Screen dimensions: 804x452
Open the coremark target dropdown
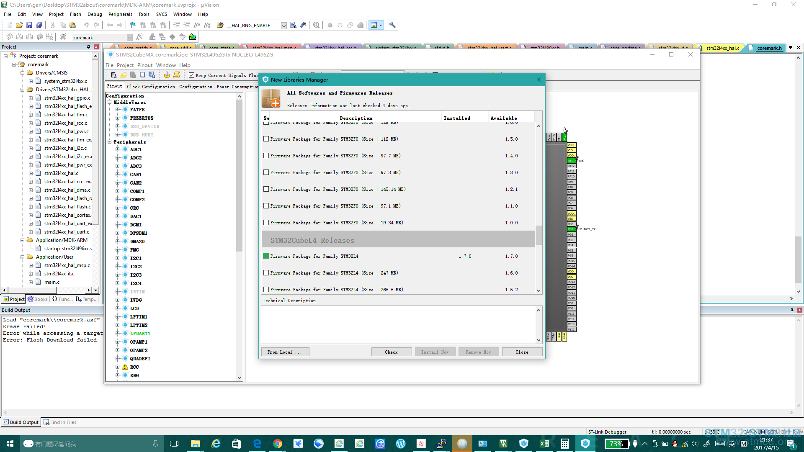129,38
